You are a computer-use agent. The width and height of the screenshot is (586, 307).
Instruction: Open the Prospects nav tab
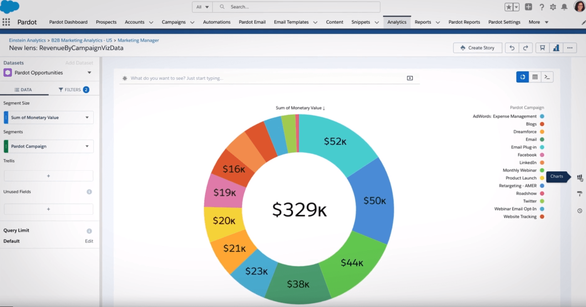click(x=106, y=22)
